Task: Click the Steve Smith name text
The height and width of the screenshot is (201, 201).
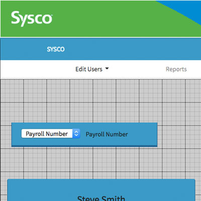Action: point(101,198)
